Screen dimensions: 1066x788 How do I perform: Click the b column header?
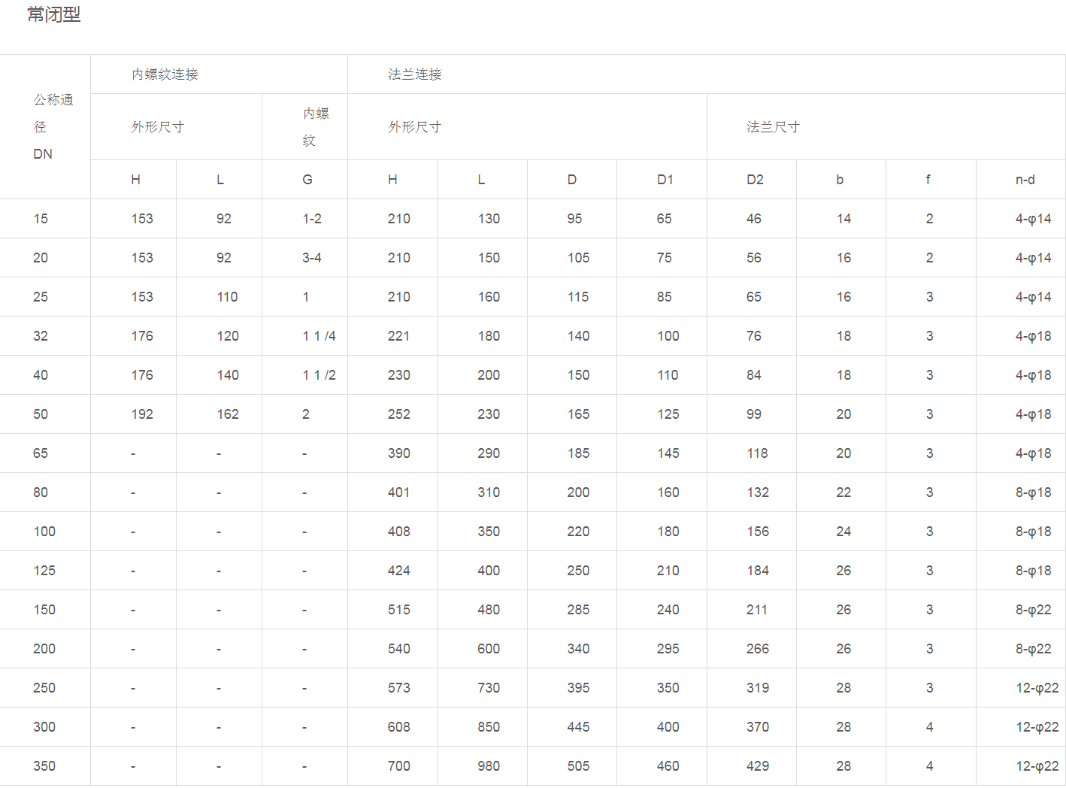point(840,180)
